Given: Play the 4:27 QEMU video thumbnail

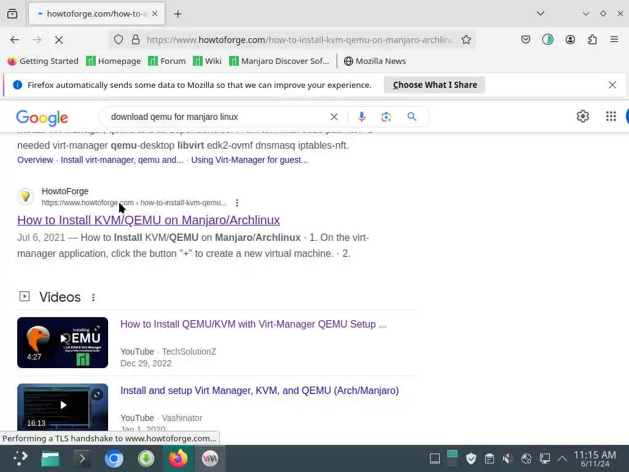Looking at the screenshot, I should (63, 342).
